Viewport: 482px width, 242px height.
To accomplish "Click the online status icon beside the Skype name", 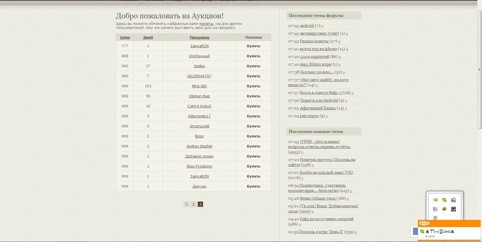I will [x=422, y=231].
